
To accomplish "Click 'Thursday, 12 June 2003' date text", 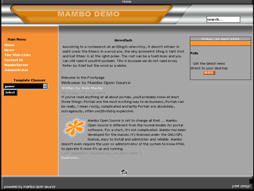I will coord(84,93).
